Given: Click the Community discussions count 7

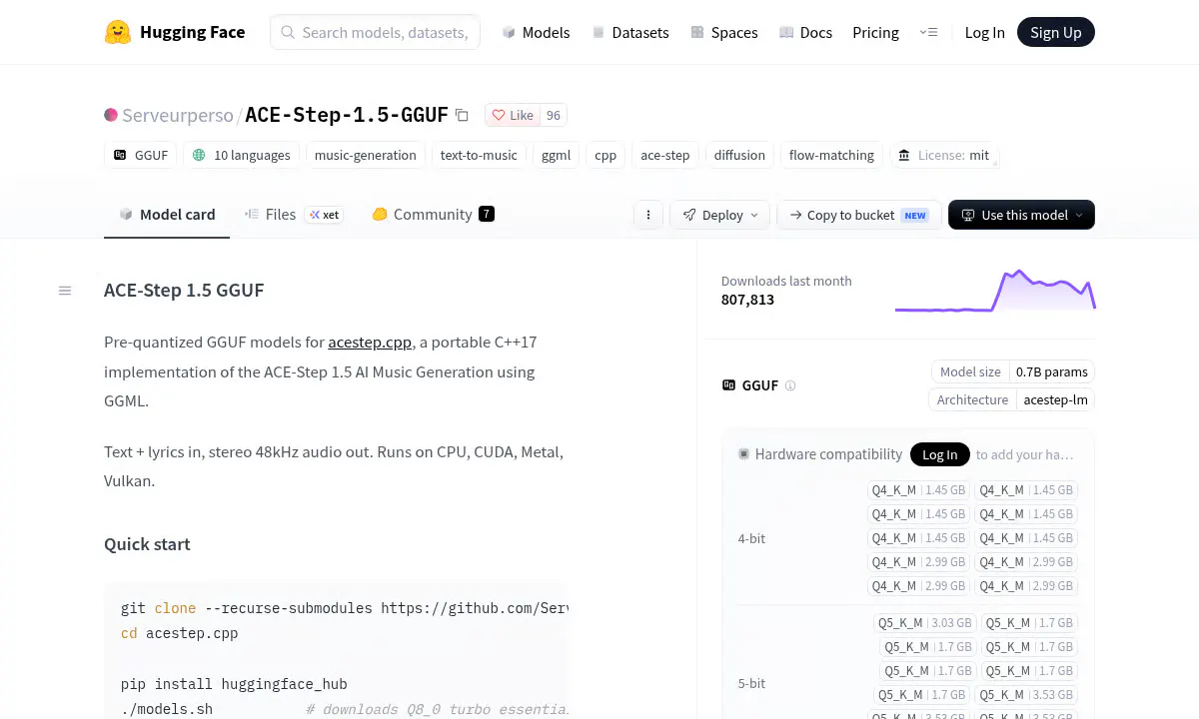Looking at the screenshot, I should coord(487,214).
